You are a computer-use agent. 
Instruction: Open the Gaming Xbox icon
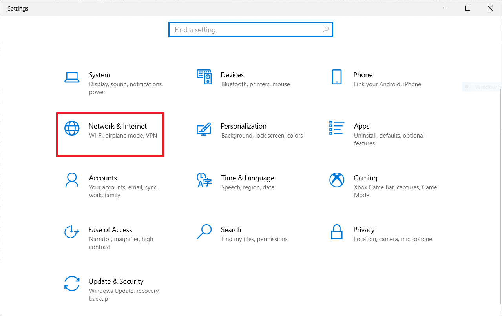(x=337, y=180)
